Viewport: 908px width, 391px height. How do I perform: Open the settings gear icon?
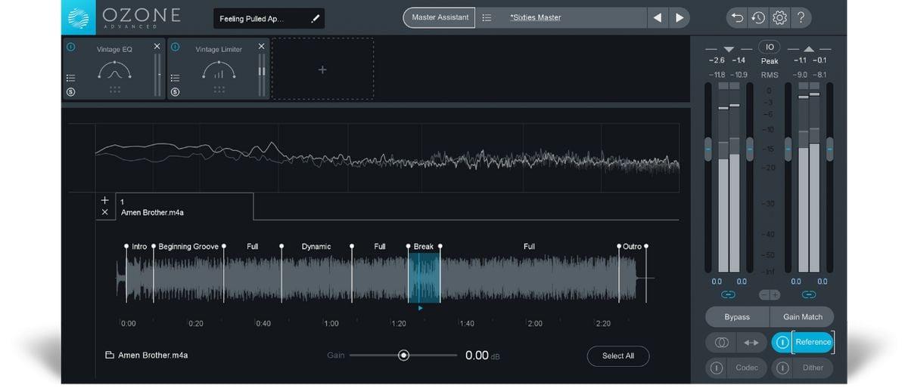tap(779, 17)
